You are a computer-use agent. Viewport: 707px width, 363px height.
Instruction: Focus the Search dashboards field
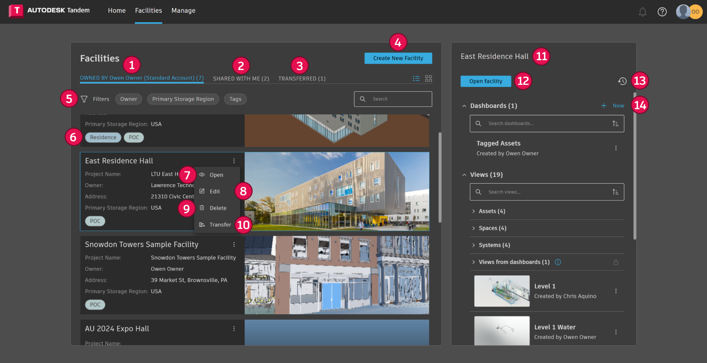(547, 123)
